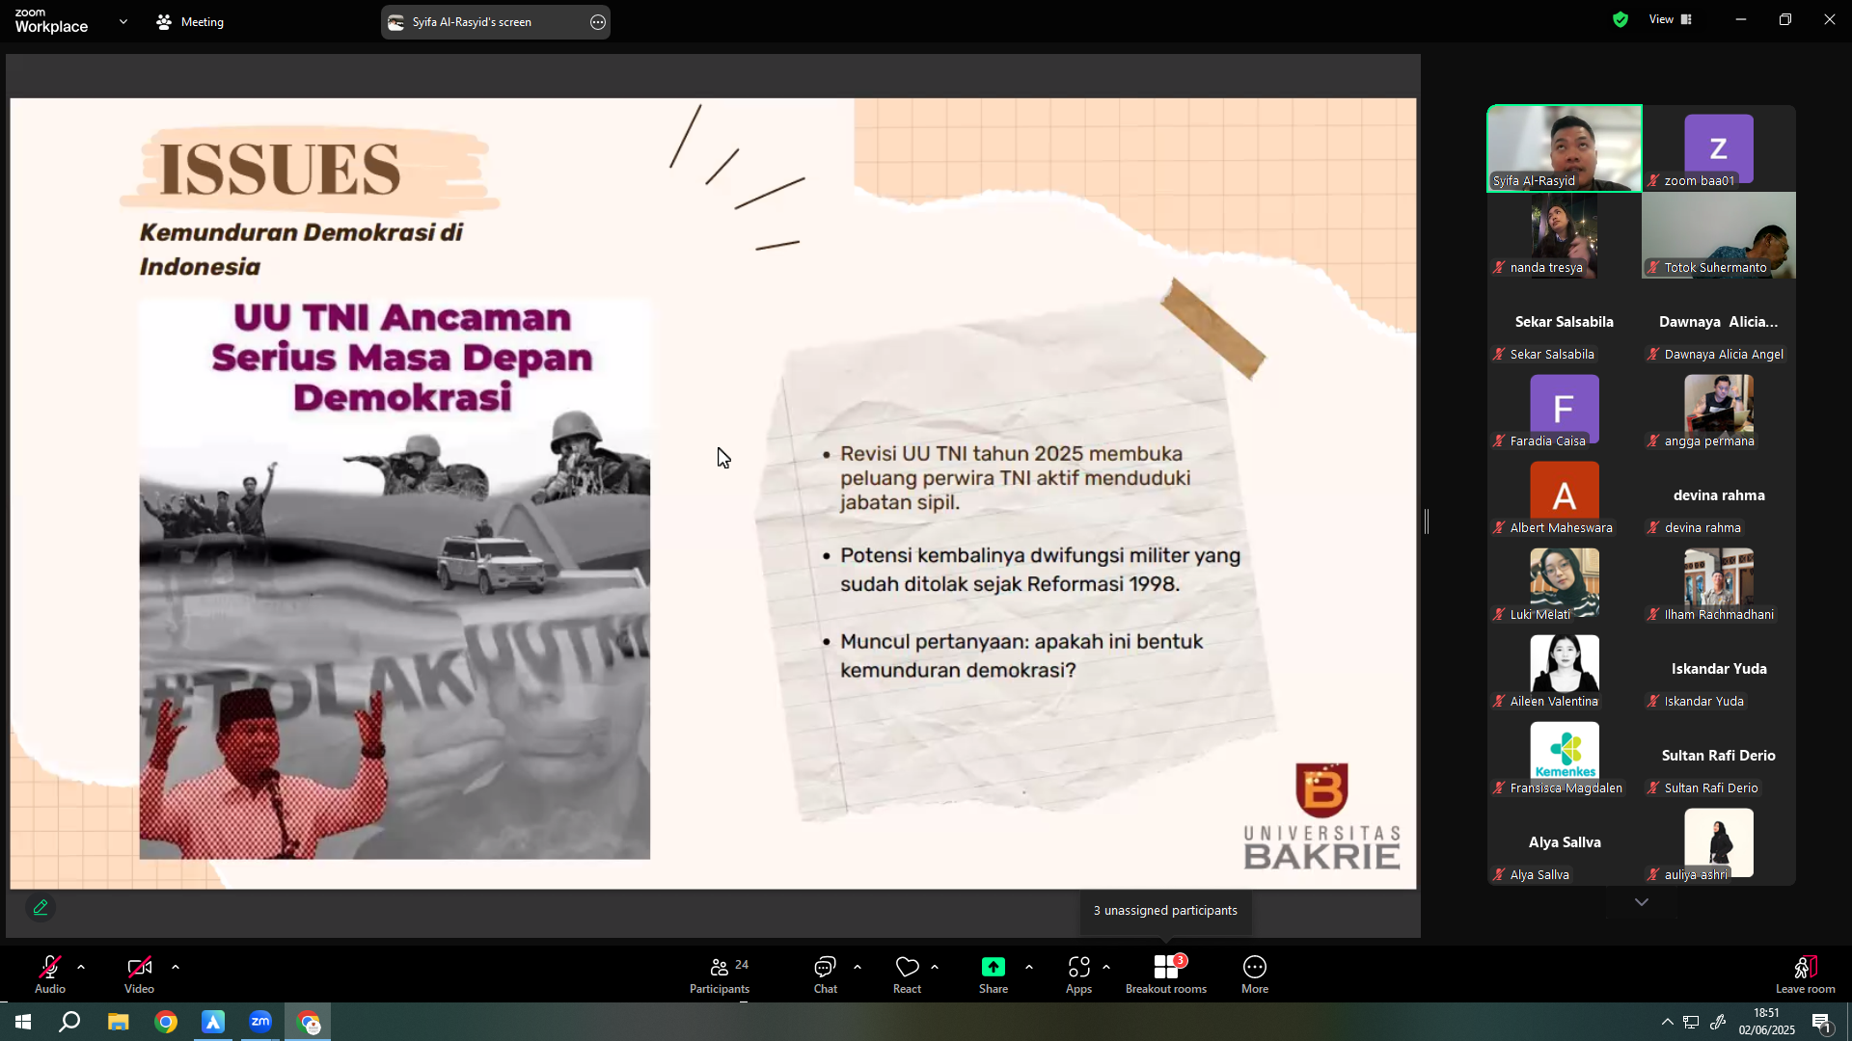Click the 3 unassigned participants tooltip
Image resolution: width=1852 pixels, height=1041 pixels.
[x=1165, y=911]
